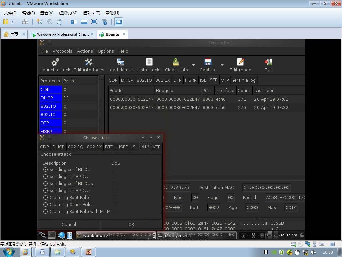Select Claiming Other Role radio button
Image resolution: width=342 pixels, height=257 pixels.
pos(45,204)
